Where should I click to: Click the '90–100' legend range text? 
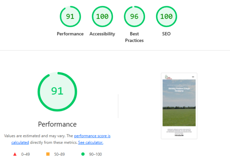click(95, 154)
